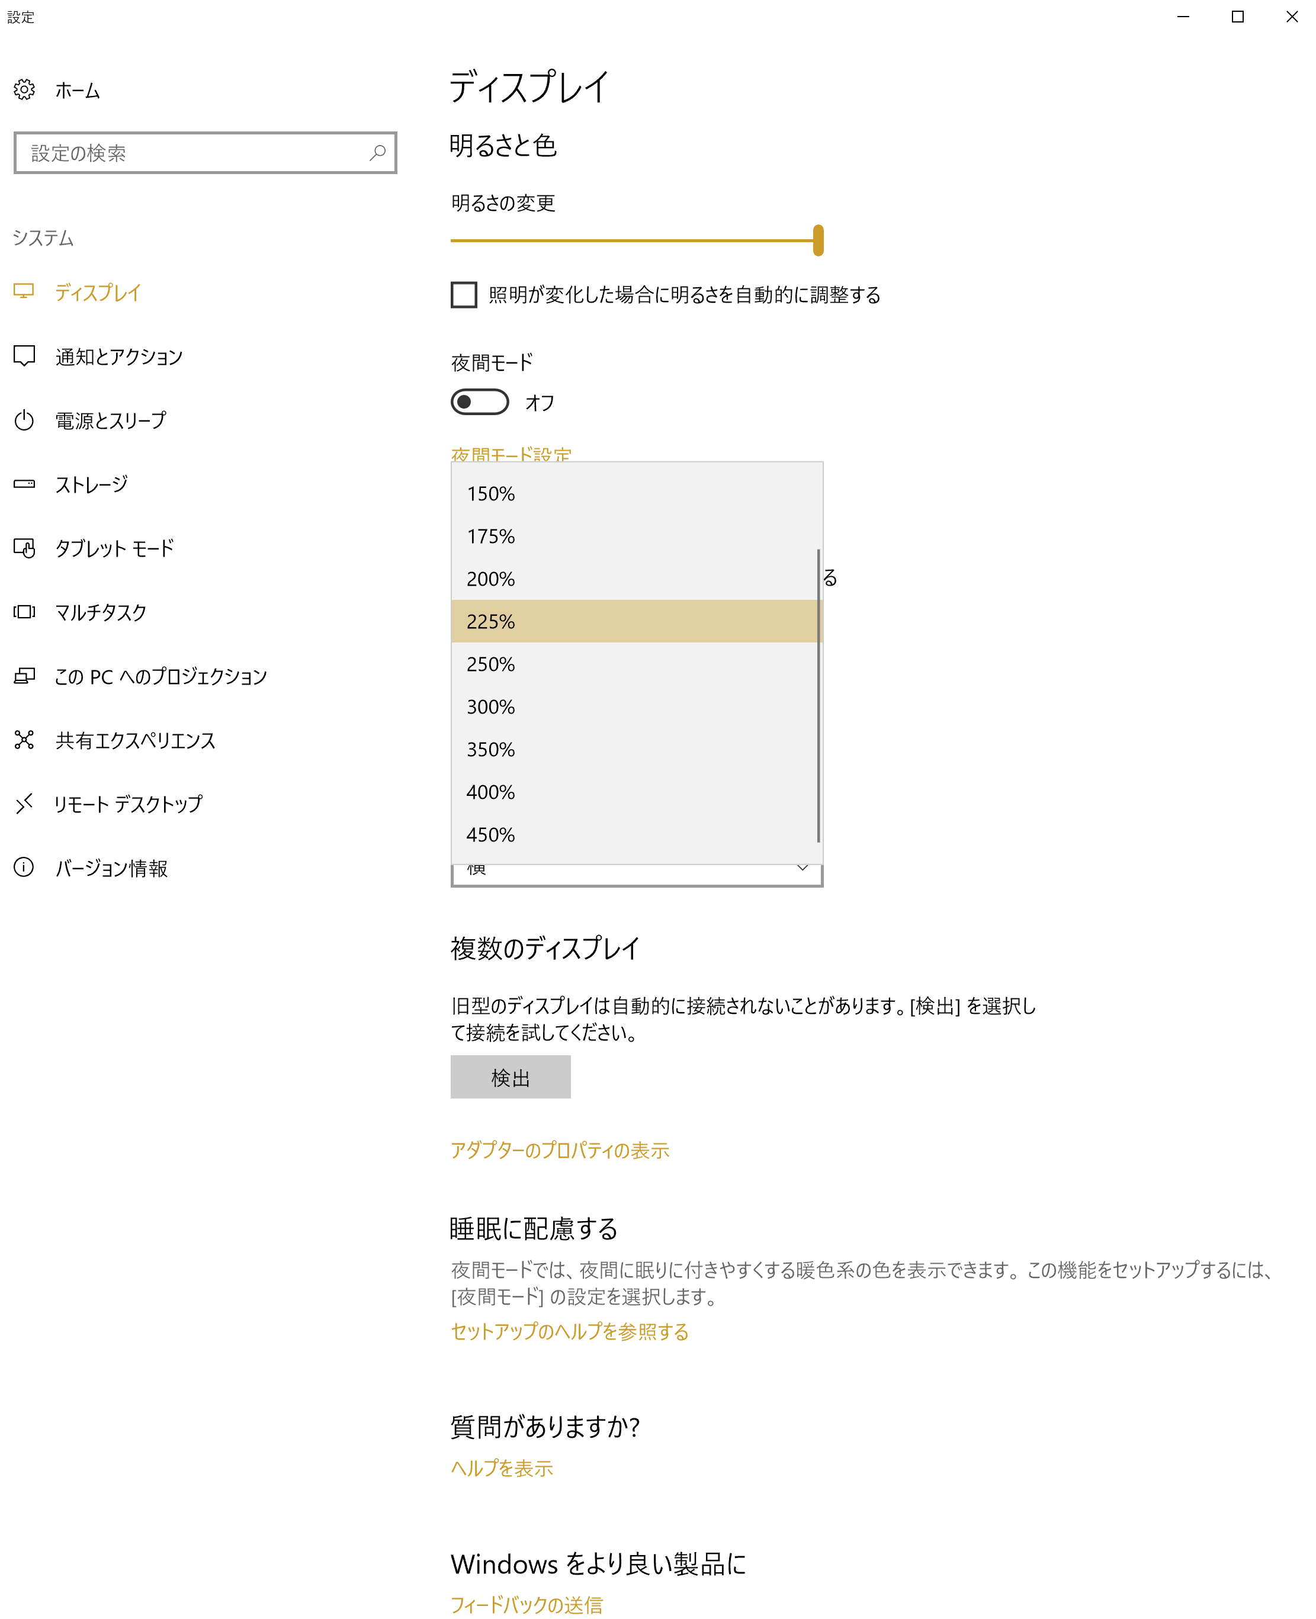Click the 電源とスリープ power icon
The width and height of the screenshot is (1316, 1619).
(x=24, y=420)
